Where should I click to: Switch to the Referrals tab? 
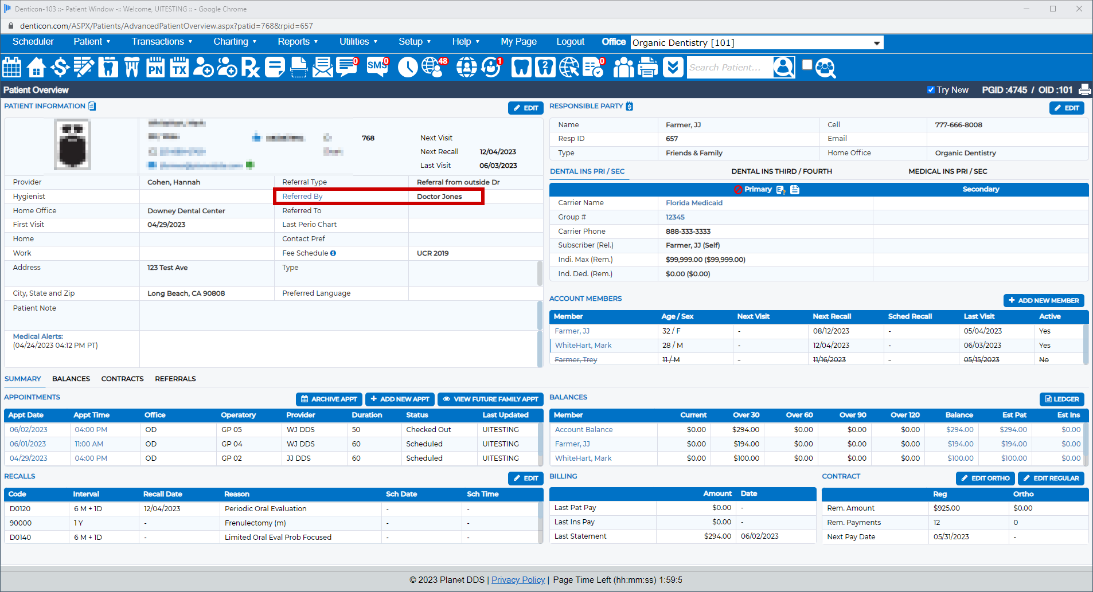click(x=175, y=379)
